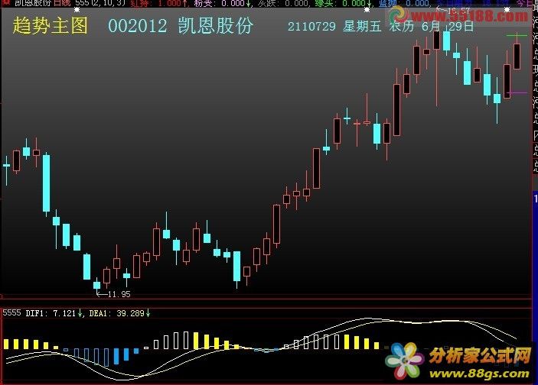538x385 pixels.
Task: Click the DIF1: 7.121 value
Action: (51, 313)
